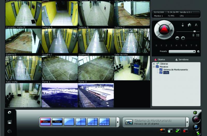Select the Sala Visita camera feed
This screenshot has width=207, height=136.
(x=23, y=95)
